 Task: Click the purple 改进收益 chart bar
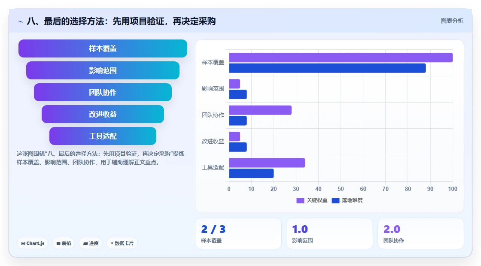pyautogui.click(x=234, y=137)
